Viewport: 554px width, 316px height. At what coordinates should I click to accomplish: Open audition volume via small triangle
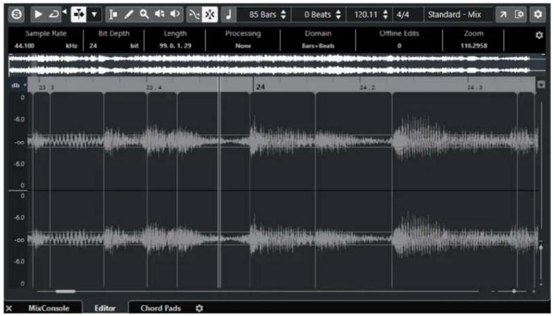(64, 12)
